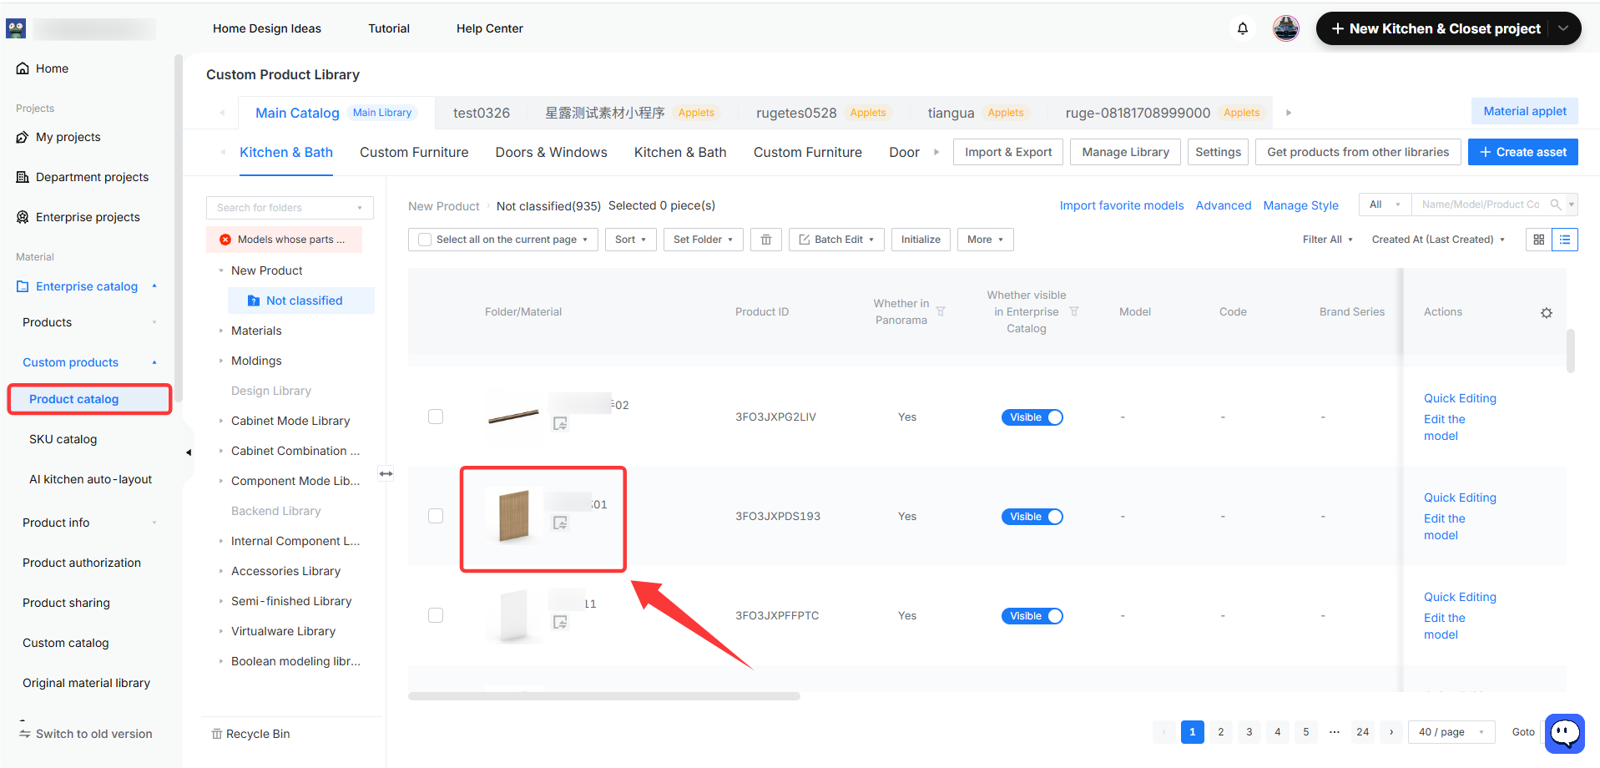Click the app logo icon
Screen dimensions: 1600x768
(16, 28)
